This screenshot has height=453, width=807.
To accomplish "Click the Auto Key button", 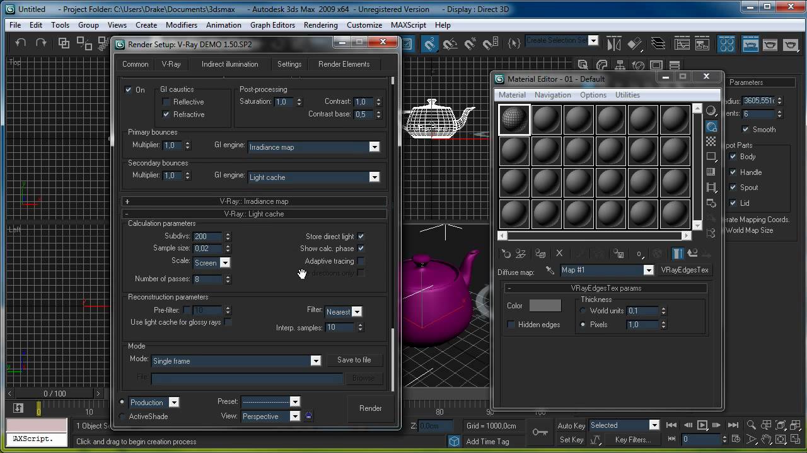I will 571,425.
